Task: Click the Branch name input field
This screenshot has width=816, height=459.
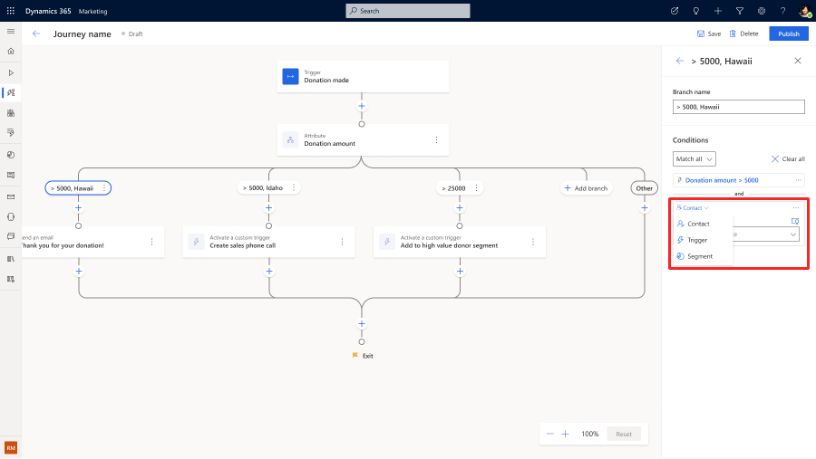Action: (x=738, y=107)
